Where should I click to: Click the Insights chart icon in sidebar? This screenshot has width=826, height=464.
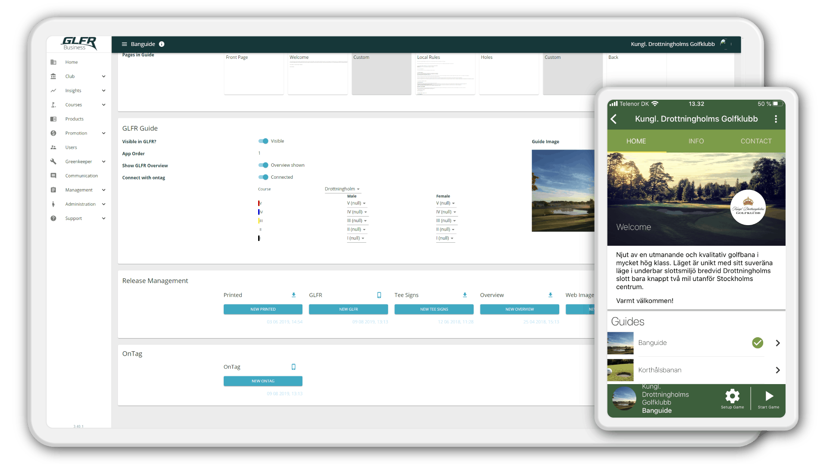(53, 91)
